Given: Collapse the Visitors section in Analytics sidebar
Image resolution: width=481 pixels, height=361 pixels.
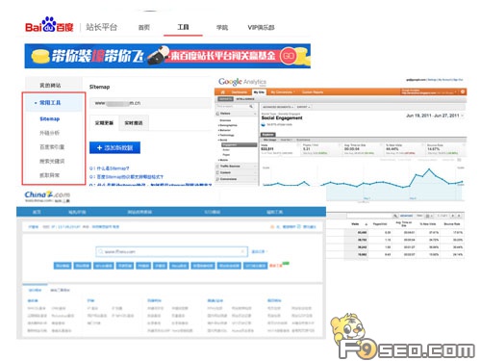Looking at the screenshot, I should (237, 114).
